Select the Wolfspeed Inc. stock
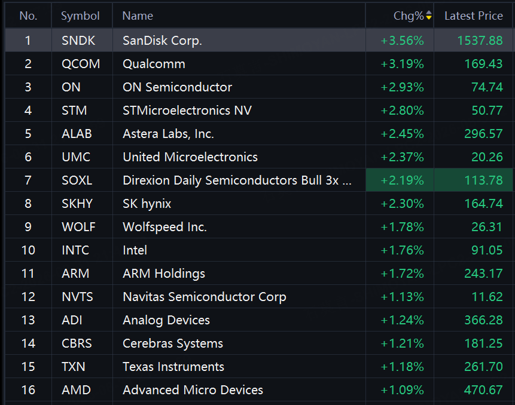515x405 pixels. (x=164, y=227)
